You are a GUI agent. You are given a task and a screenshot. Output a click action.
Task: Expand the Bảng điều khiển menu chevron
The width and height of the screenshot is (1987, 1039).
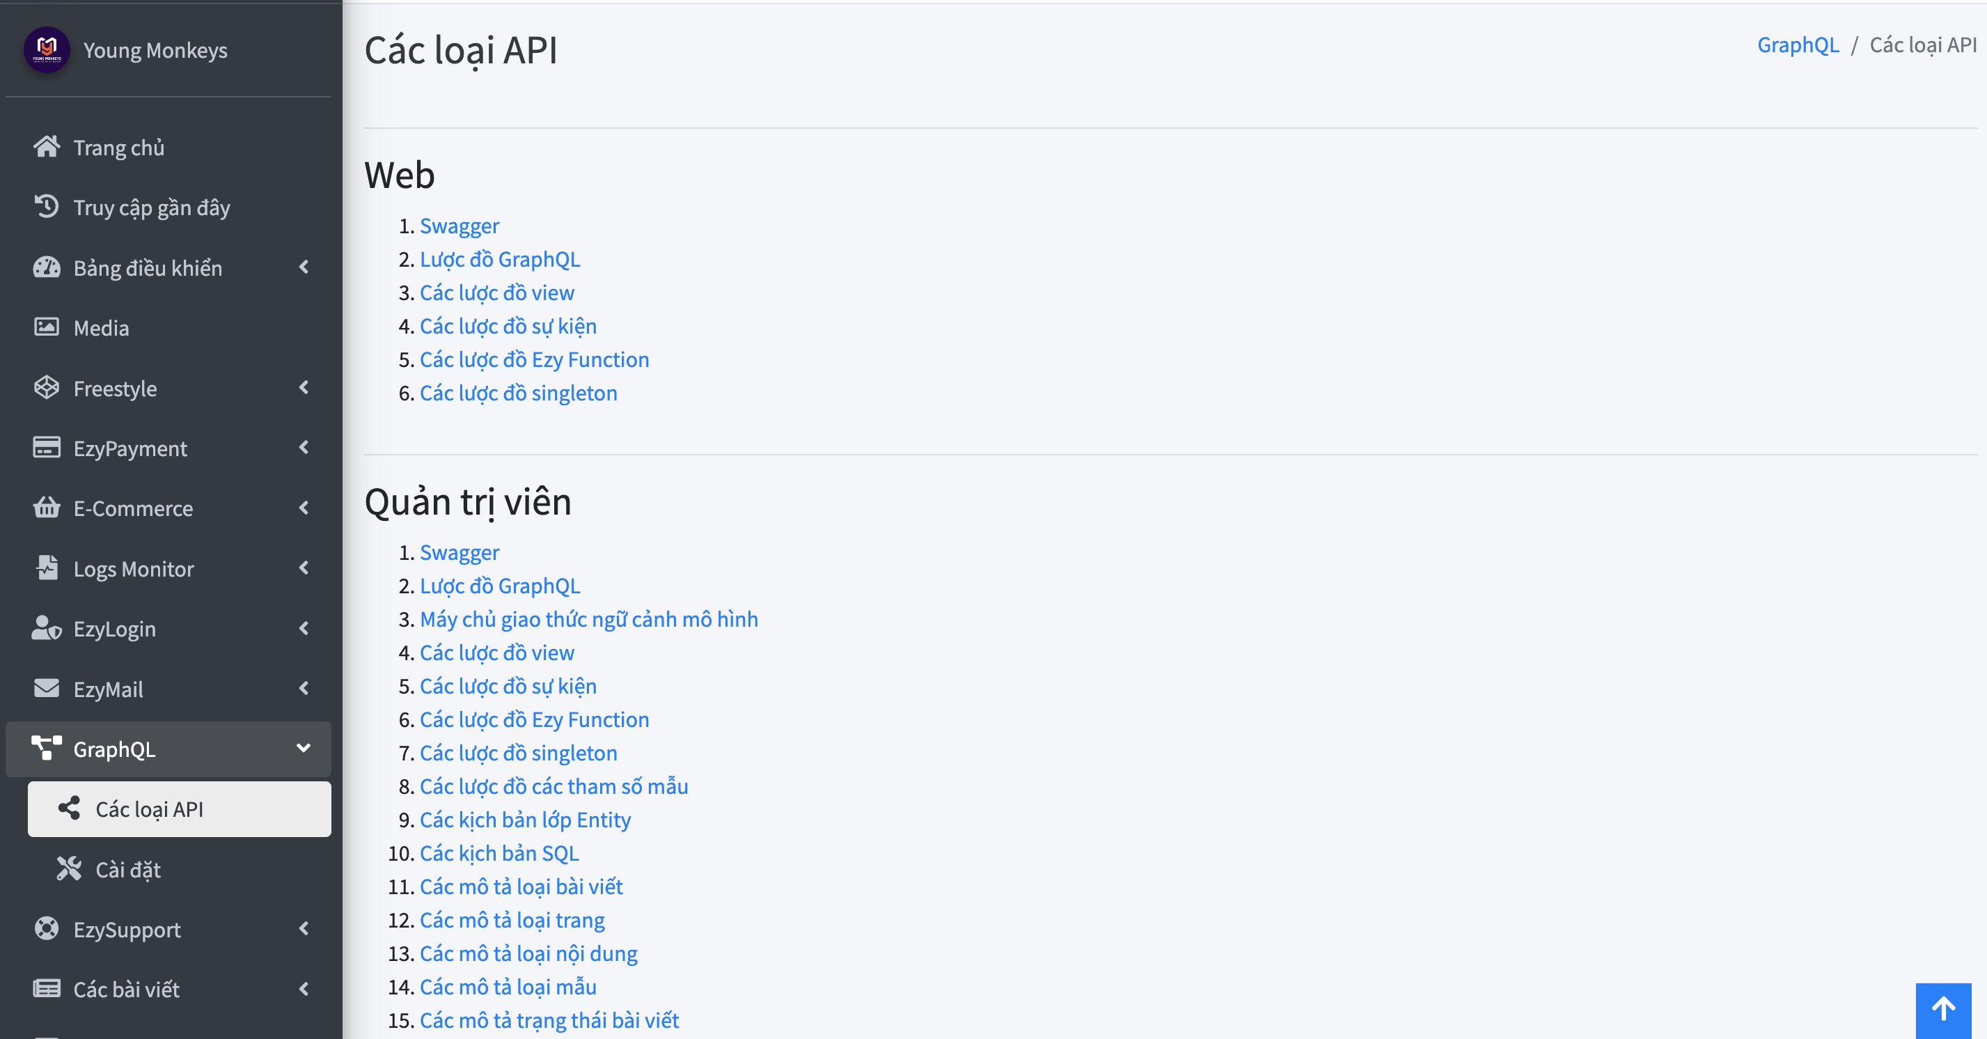(303, 267)
